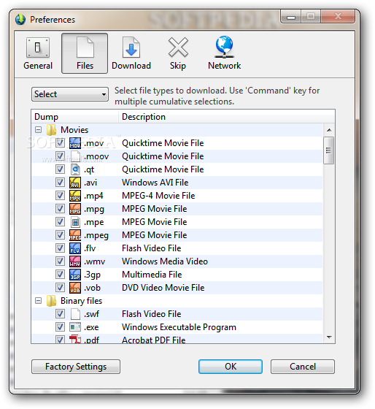Click the .mpe filmstrip file icon

tap(75, 222)
